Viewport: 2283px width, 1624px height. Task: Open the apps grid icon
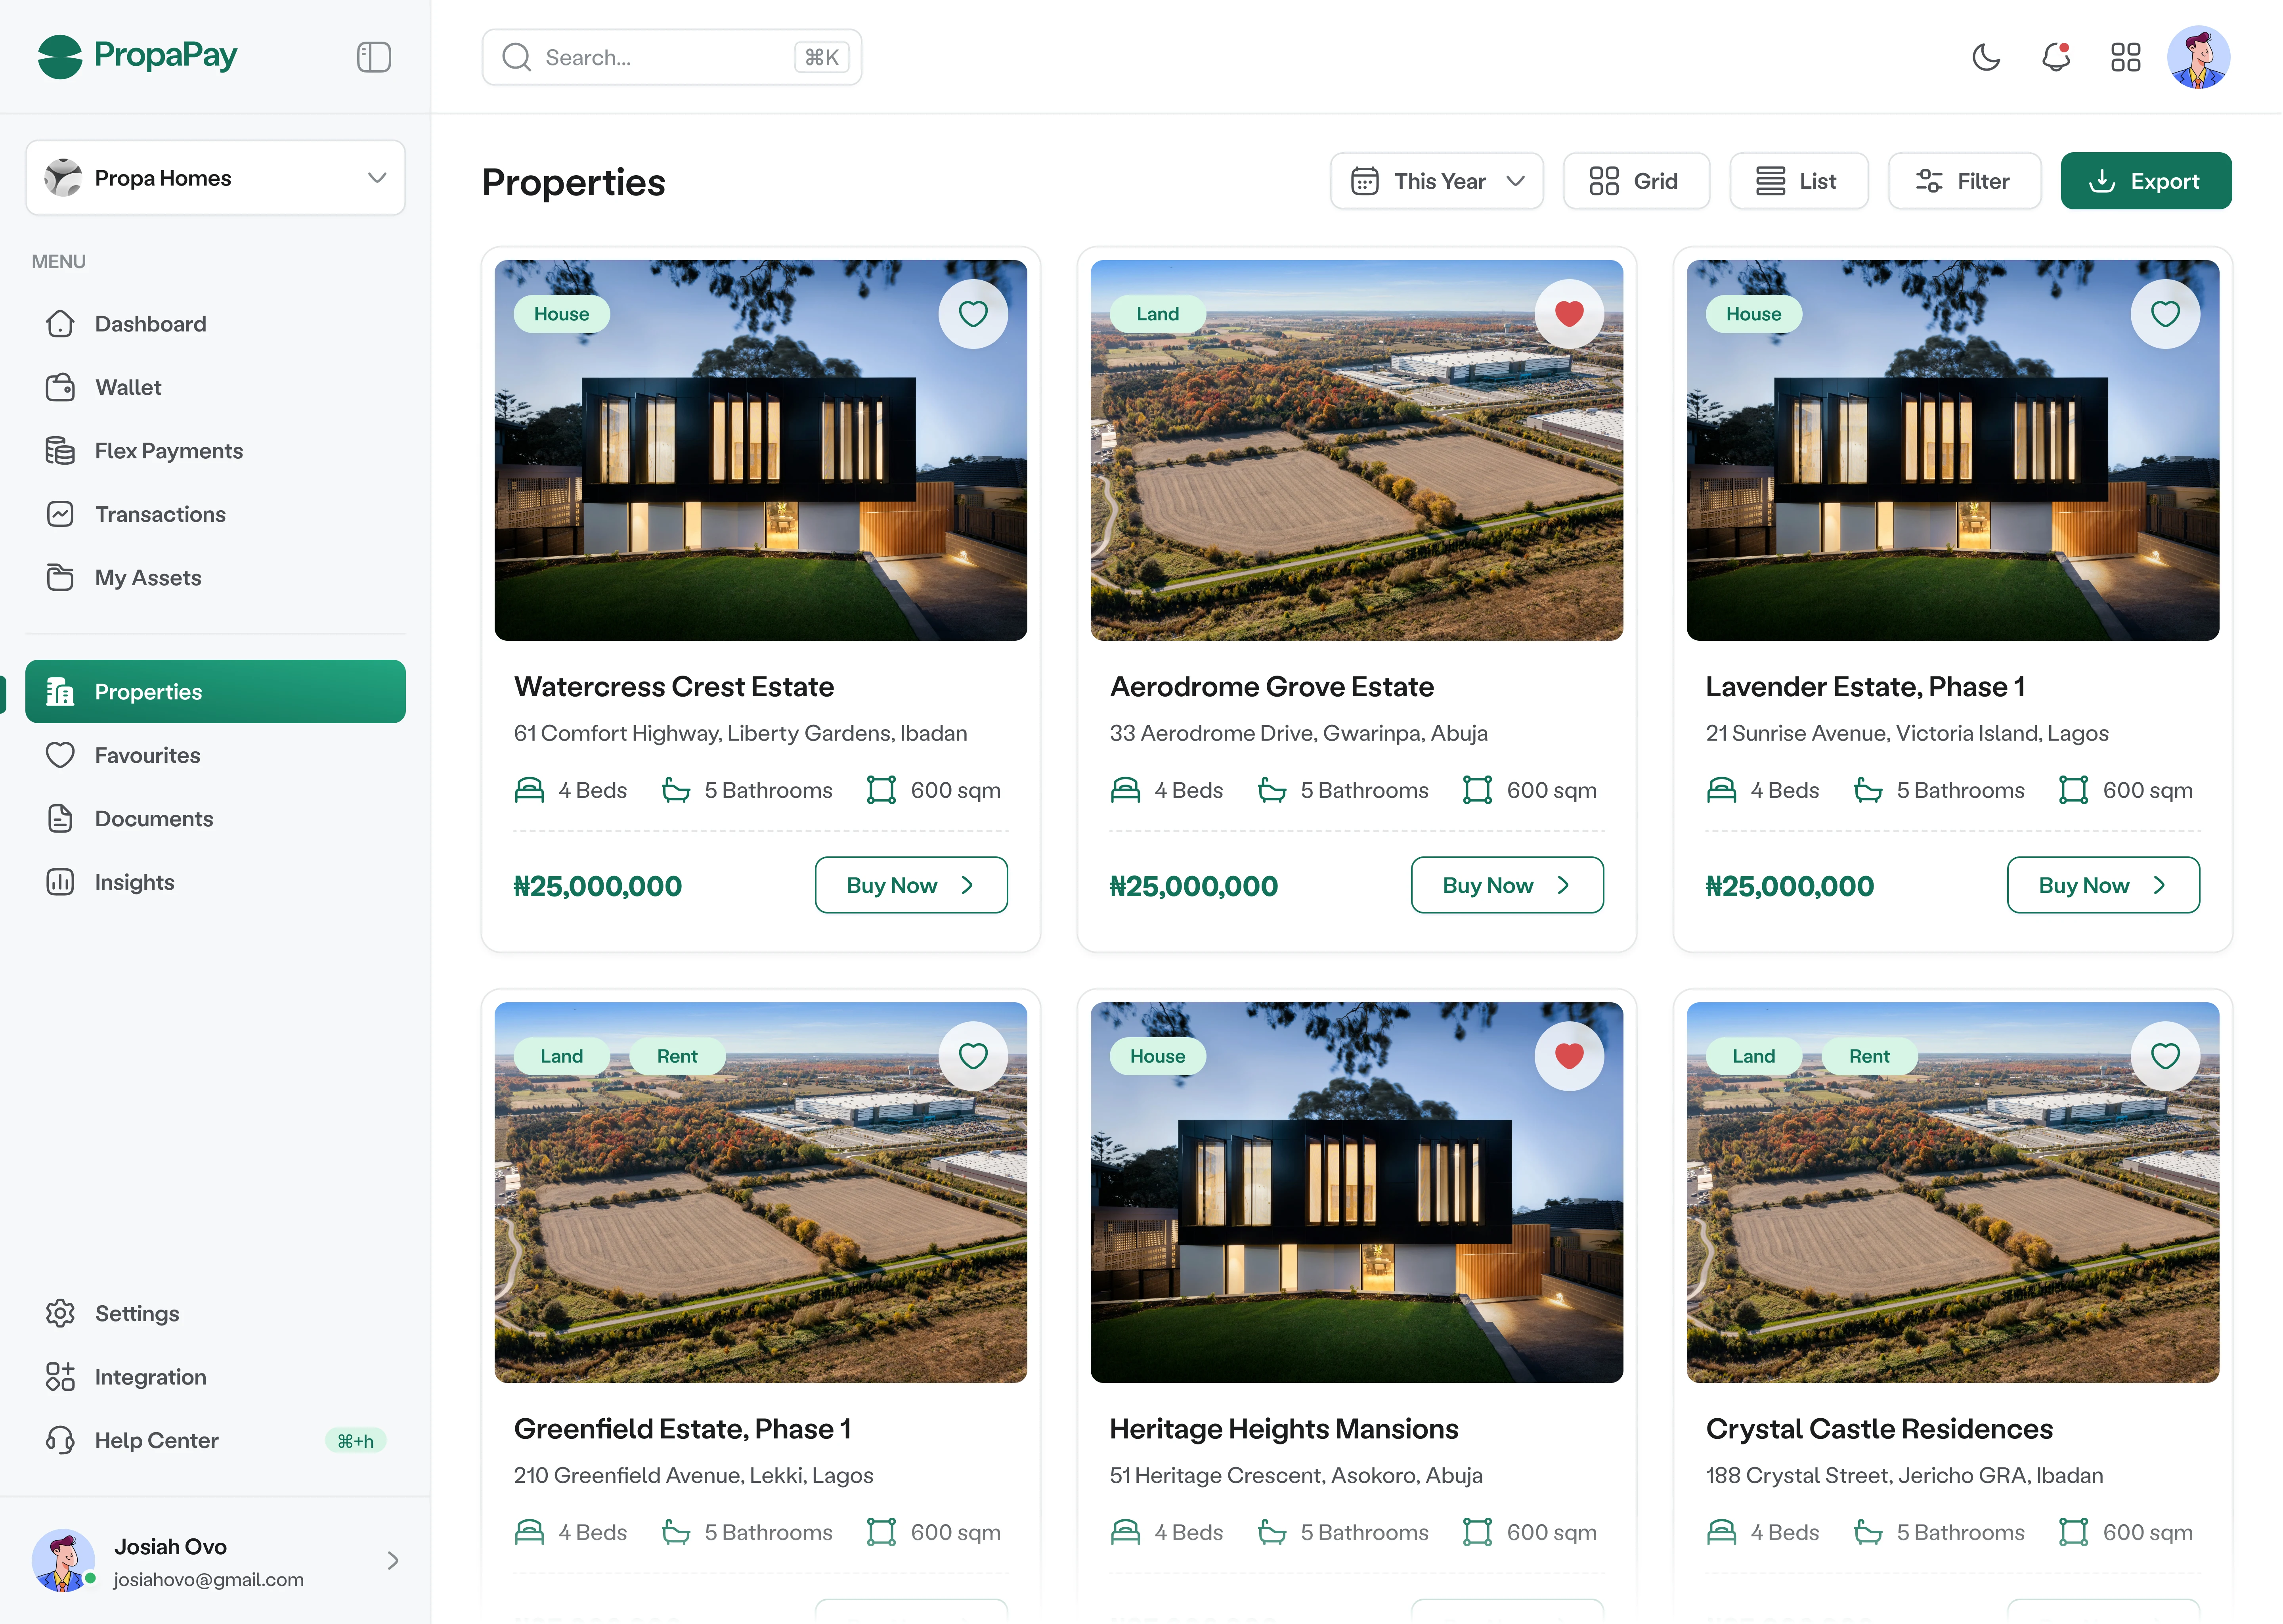tap(2125, 57)
